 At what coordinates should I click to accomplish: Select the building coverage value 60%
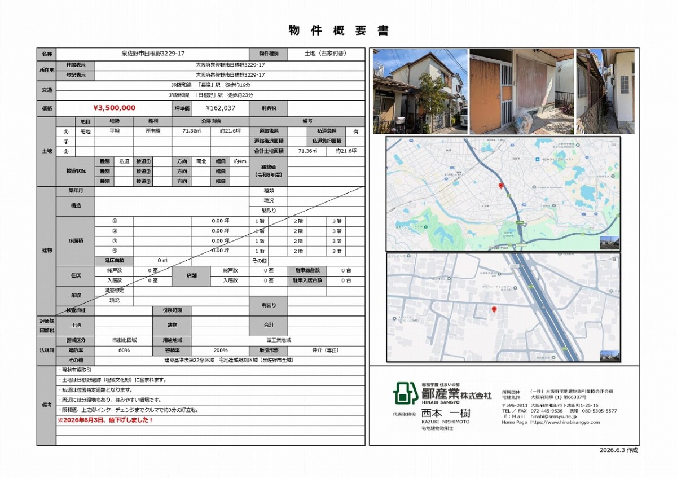point(124,350)
